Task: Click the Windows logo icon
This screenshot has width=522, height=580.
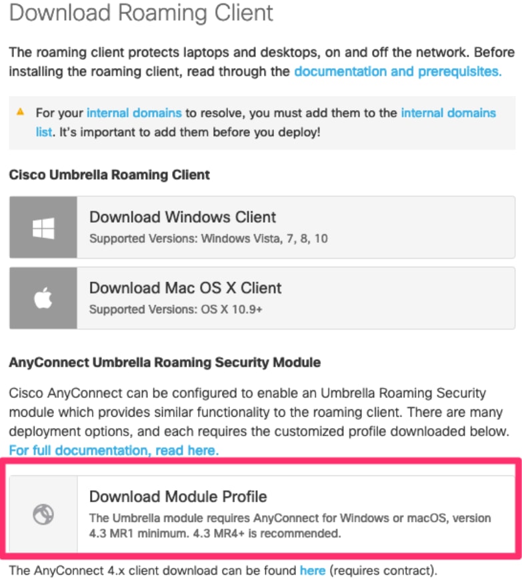Action: tap(43, 227)
